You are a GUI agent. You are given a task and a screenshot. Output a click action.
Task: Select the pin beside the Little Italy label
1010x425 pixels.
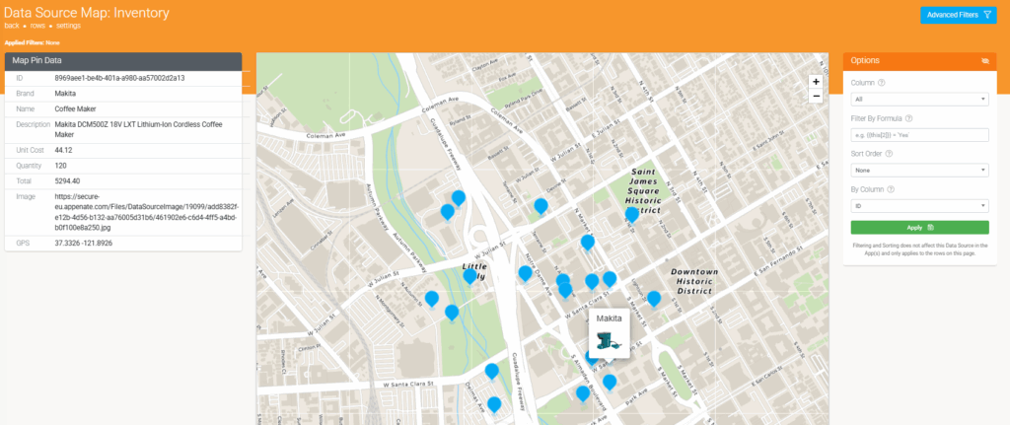point(470,275)
